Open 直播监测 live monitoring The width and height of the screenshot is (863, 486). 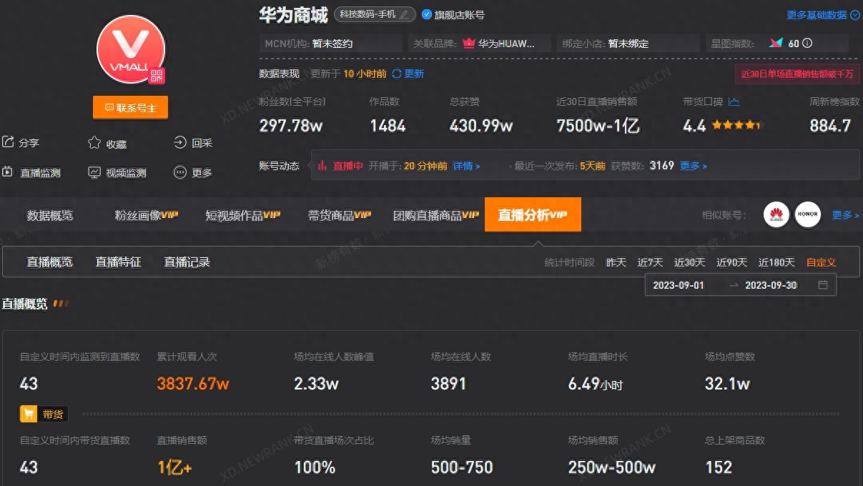click(31, 172)
